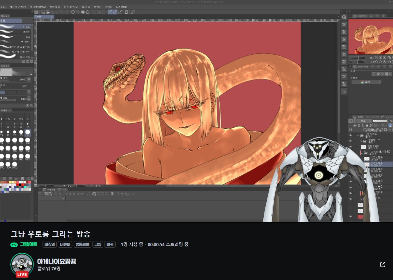Click the Open file folder toolbar icon

(48, 12)
